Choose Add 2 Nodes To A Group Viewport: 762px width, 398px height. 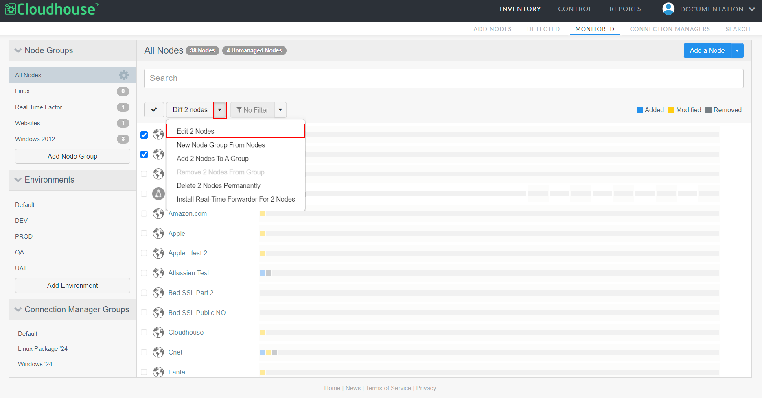pyautogui.click(x=236, y=159)
